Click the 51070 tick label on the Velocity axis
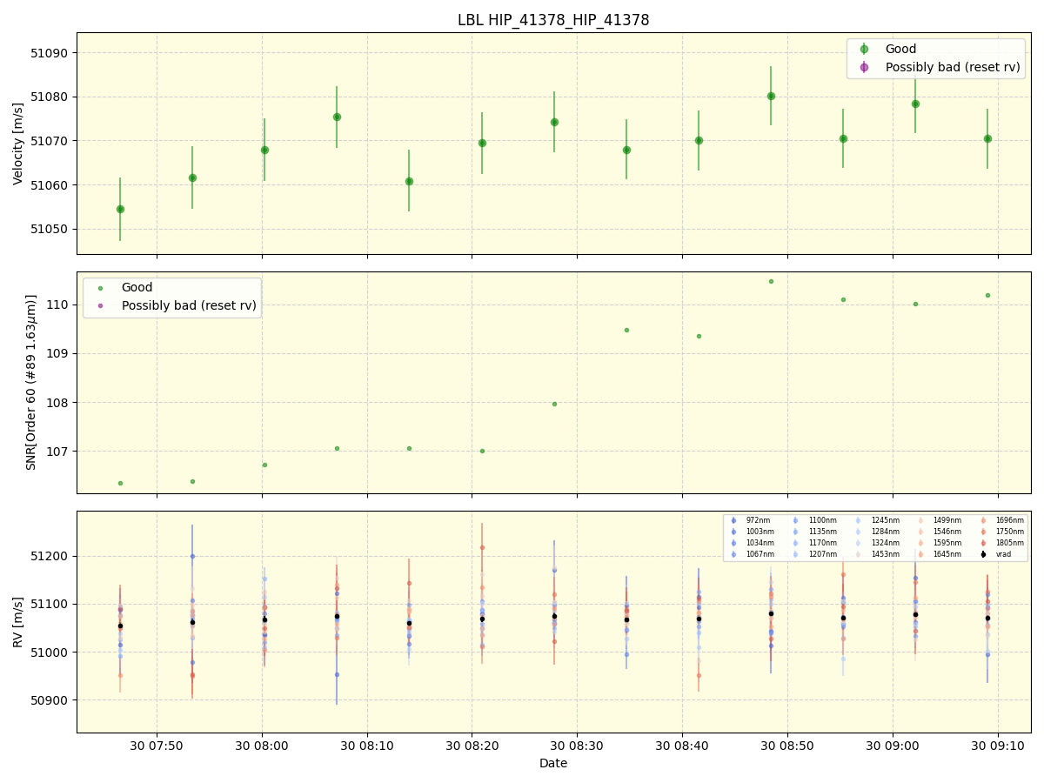Viewport: 1044px width, 783px height. click(49, 141)
